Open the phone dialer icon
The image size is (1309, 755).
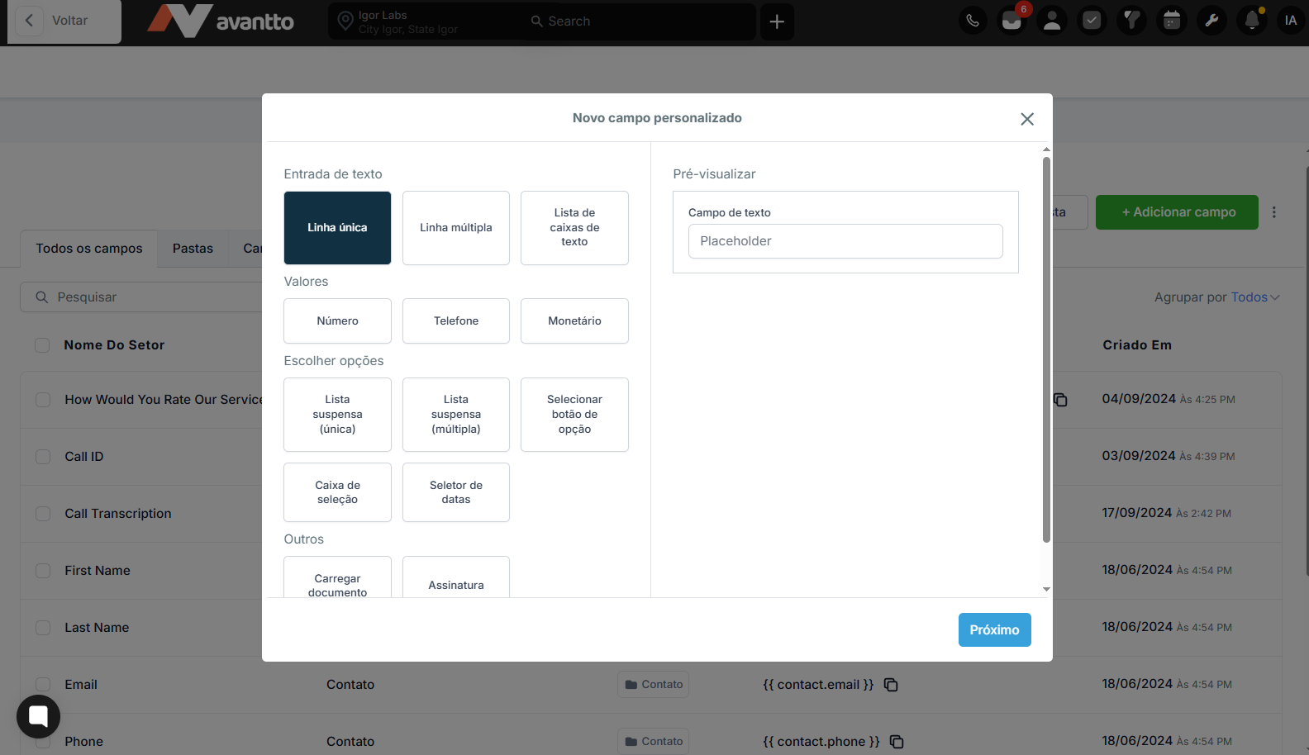pyautogui.click(x=973, y=21)
